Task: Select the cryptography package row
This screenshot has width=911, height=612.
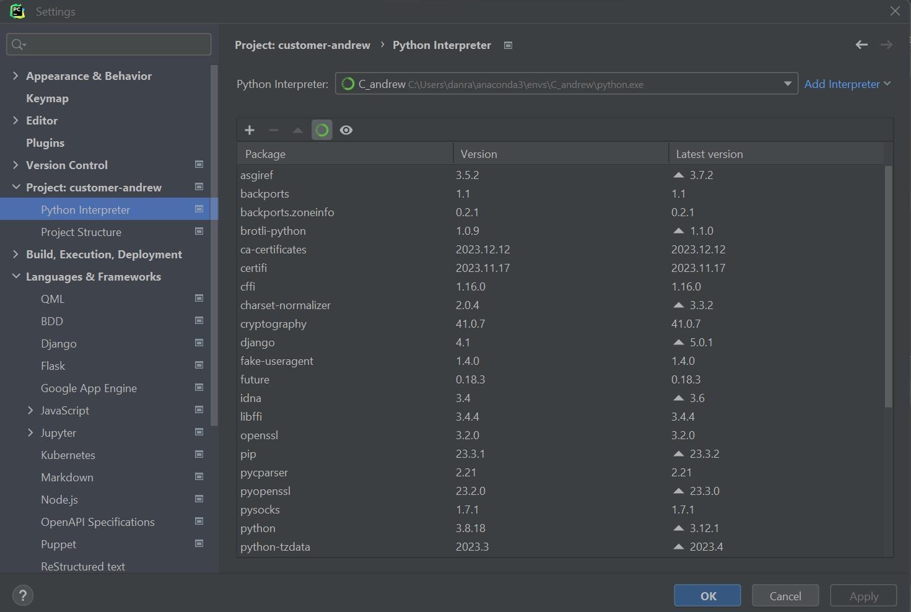Action: pyautogui.click(x=560, y=323)
